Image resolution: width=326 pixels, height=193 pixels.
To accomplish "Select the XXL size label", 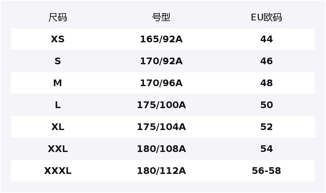I will 58,149.
